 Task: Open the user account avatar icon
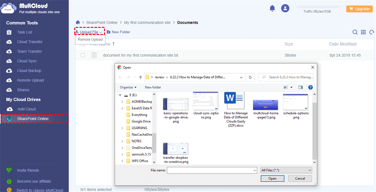tap(285, 8)
